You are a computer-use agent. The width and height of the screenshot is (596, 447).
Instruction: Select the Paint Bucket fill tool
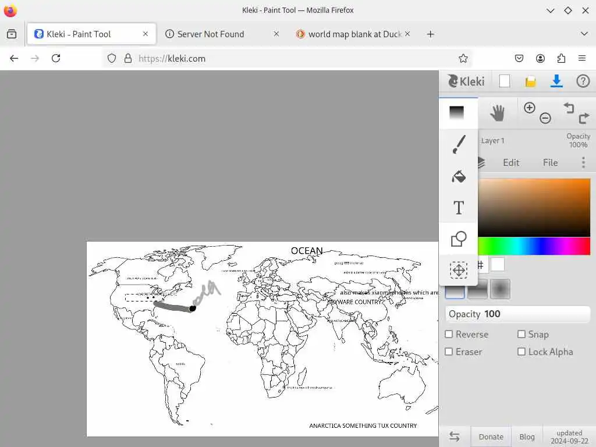tap(459, 176)
